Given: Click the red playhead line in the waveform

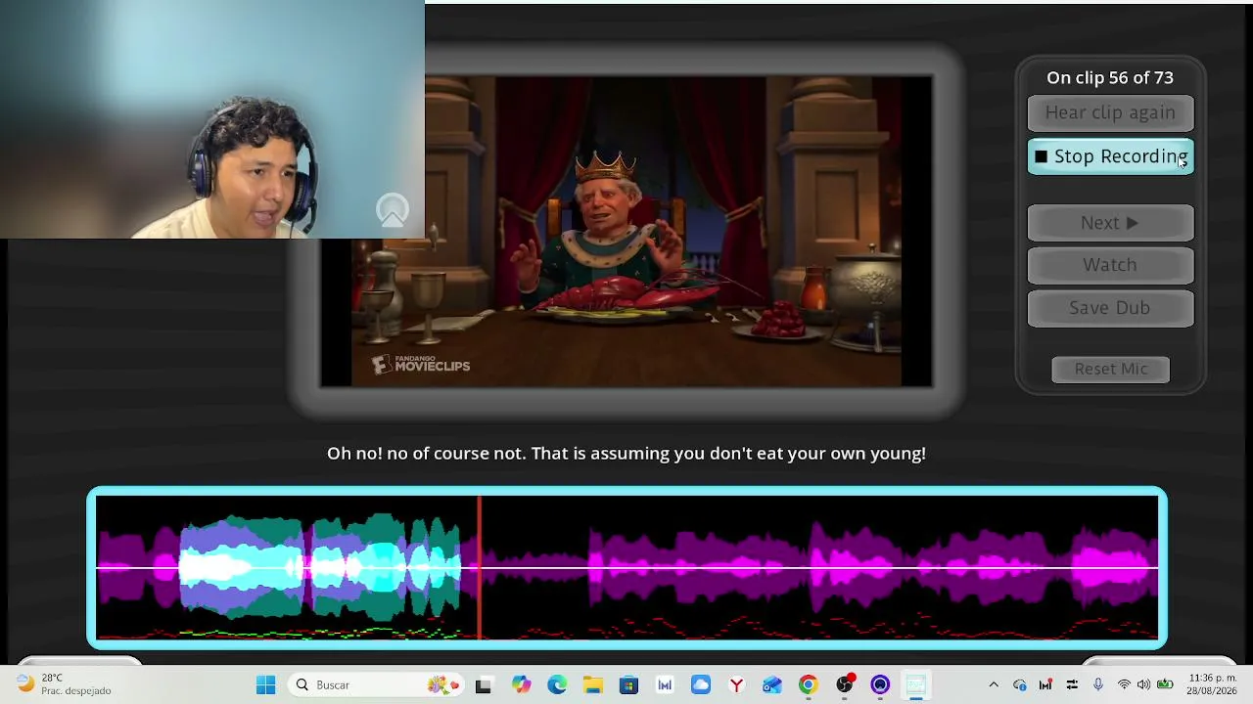Looking at the screenshot, I should point(480,567).
